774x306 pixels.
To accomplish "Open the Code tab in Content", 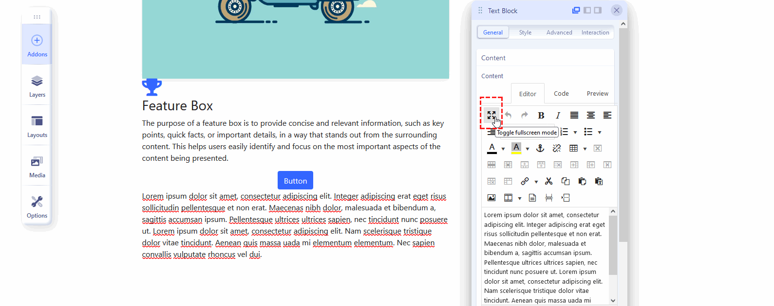I will [561, 94].
